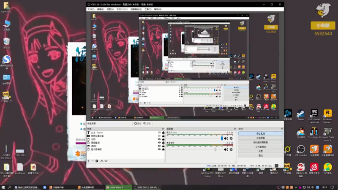The height and width of the screenshot is (190, 338).
Task: Select the 水印 source row
Action: [125, 139]
